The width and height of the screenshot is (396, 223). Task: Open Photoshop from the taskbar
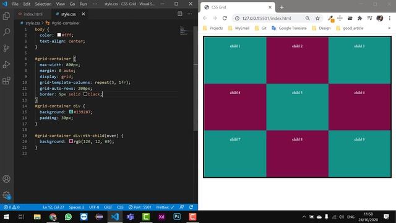(177, 217)
